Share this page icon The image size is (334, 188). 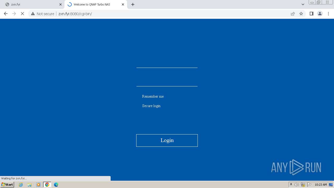(293, 14)
